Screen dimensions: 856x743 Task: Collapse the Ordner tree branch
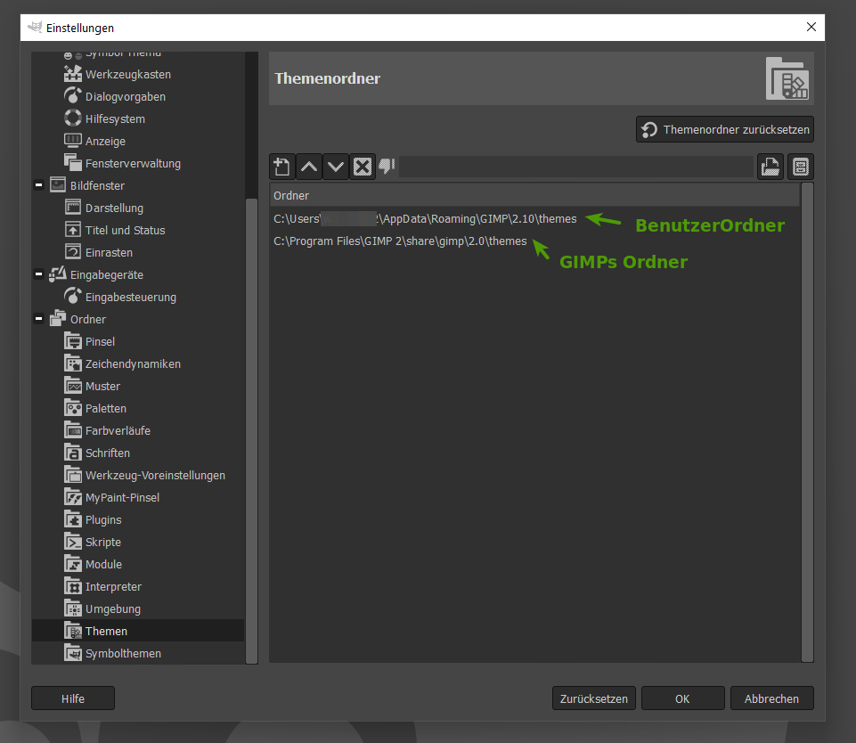[x=39, y=319]
